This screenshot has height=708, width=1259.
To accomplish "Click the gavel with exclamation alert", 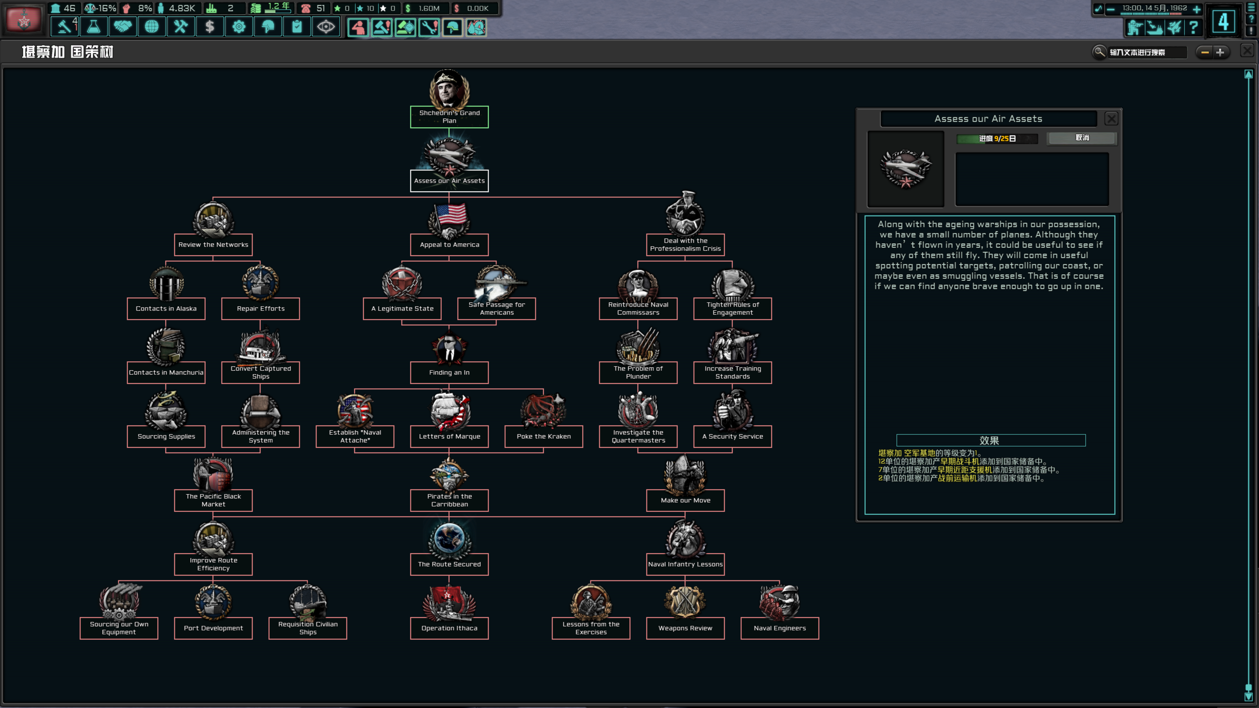I will click(382, 27).
